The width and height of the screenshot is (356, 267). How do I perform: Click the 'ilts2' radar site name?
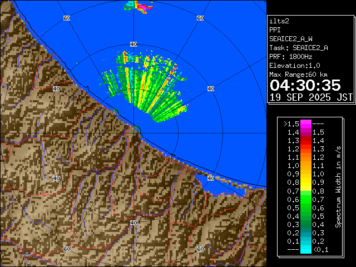[x=278, y=21]
